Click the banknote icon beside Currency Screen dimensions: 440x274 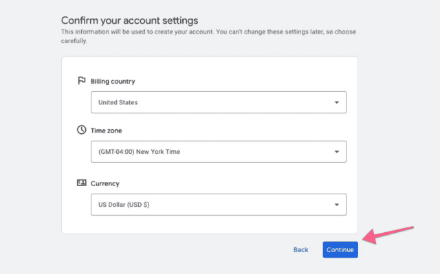tap(81, 183)
